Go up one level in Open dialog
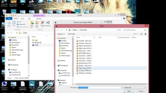 click(x=66, y=30)
